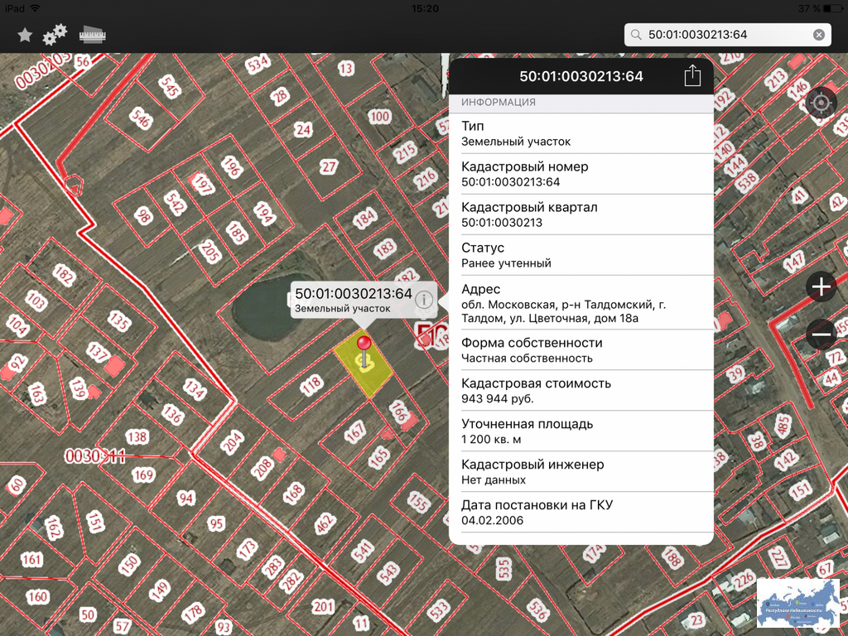Tap parcel number 197 on the map

point(204,185)
